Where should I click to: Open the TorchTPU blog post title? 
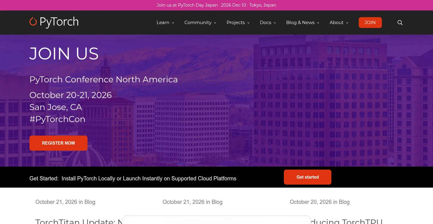(346, 221)
